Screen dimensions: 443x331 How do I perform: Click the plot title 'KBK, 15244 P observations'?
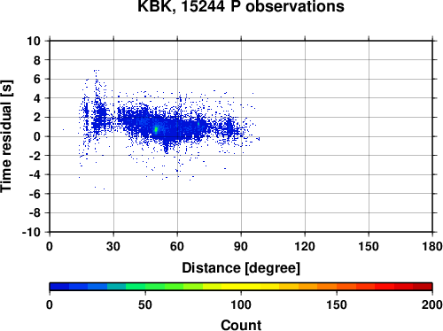coord(241,6)
